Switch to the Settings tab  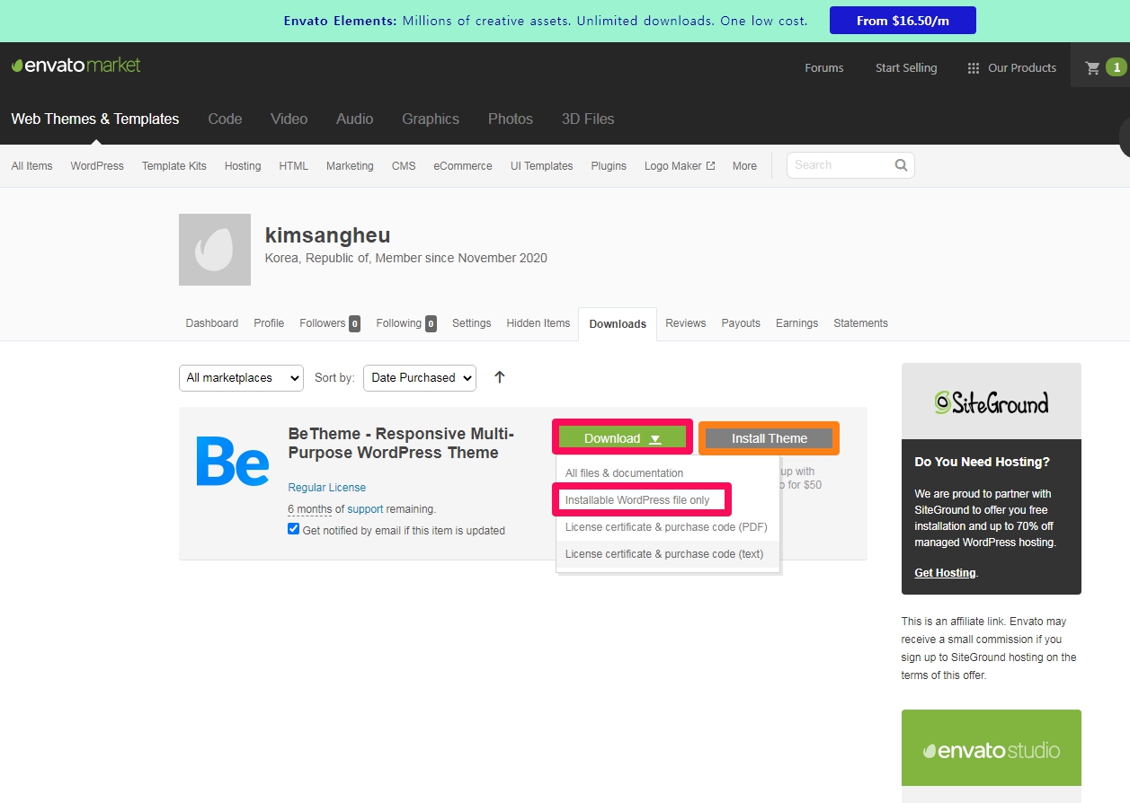point(472,323)
